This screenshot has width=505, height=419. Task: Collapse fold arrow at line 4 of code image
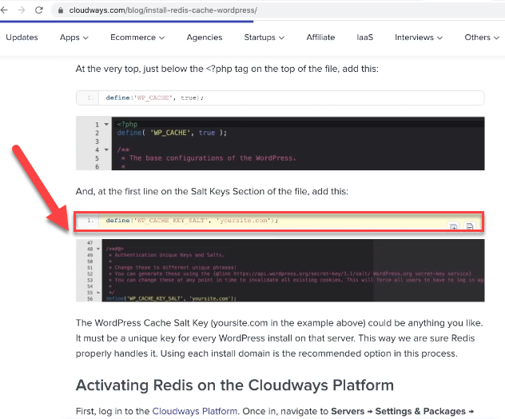106,150
